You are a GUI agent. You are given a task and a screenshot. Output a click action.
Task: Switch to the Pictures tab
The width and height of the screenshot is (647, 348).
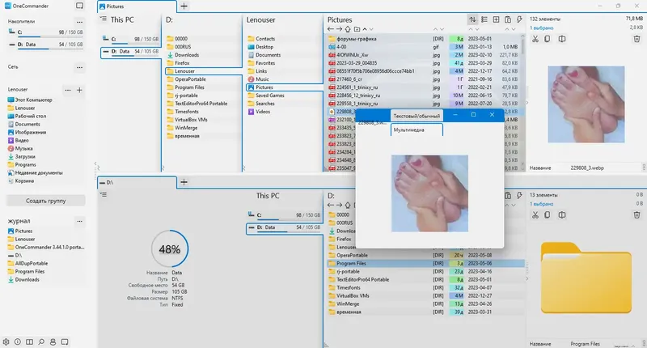[x=137, y=6]
